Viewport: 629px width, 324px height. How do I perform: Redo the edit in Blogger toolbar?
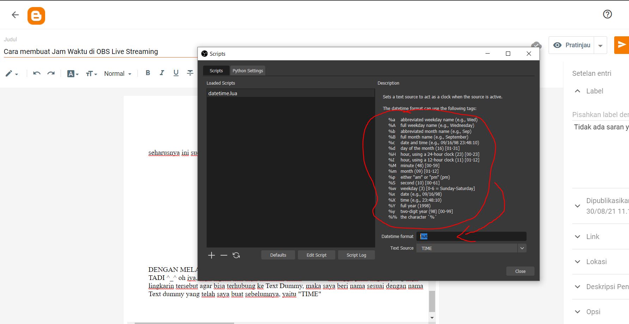click(x=51, y=73)
